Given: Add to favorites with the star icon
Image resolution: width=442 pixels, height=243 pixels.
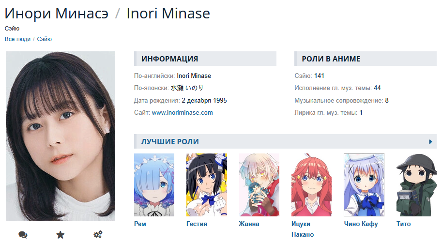Looking at the screenshot, I should point(61,235).
